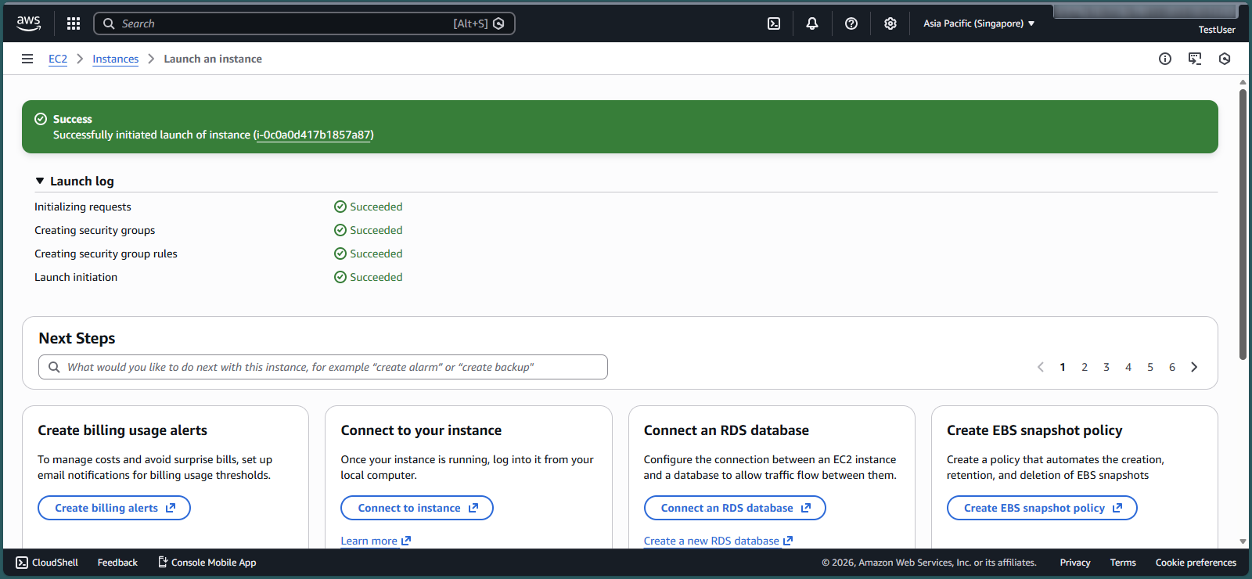Click Create billing alerts button

coord(114,508)
